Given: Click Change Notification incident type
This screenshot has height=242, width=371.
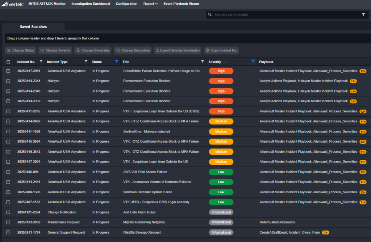Looking at the screenshot, I should coord(62,212).
